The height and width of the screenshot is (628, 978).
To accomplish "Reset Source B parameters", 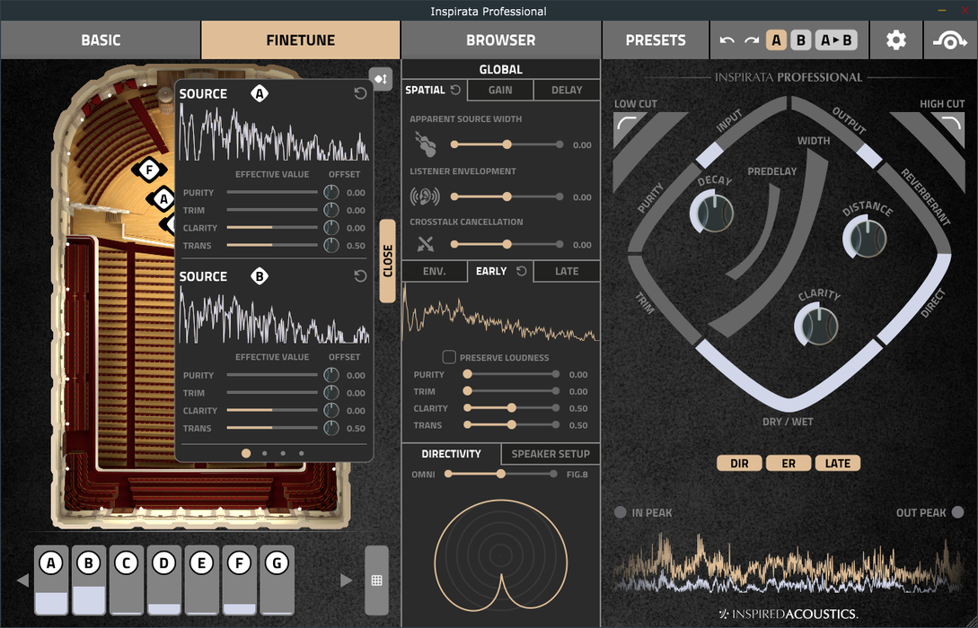I will tap(360, 276).
